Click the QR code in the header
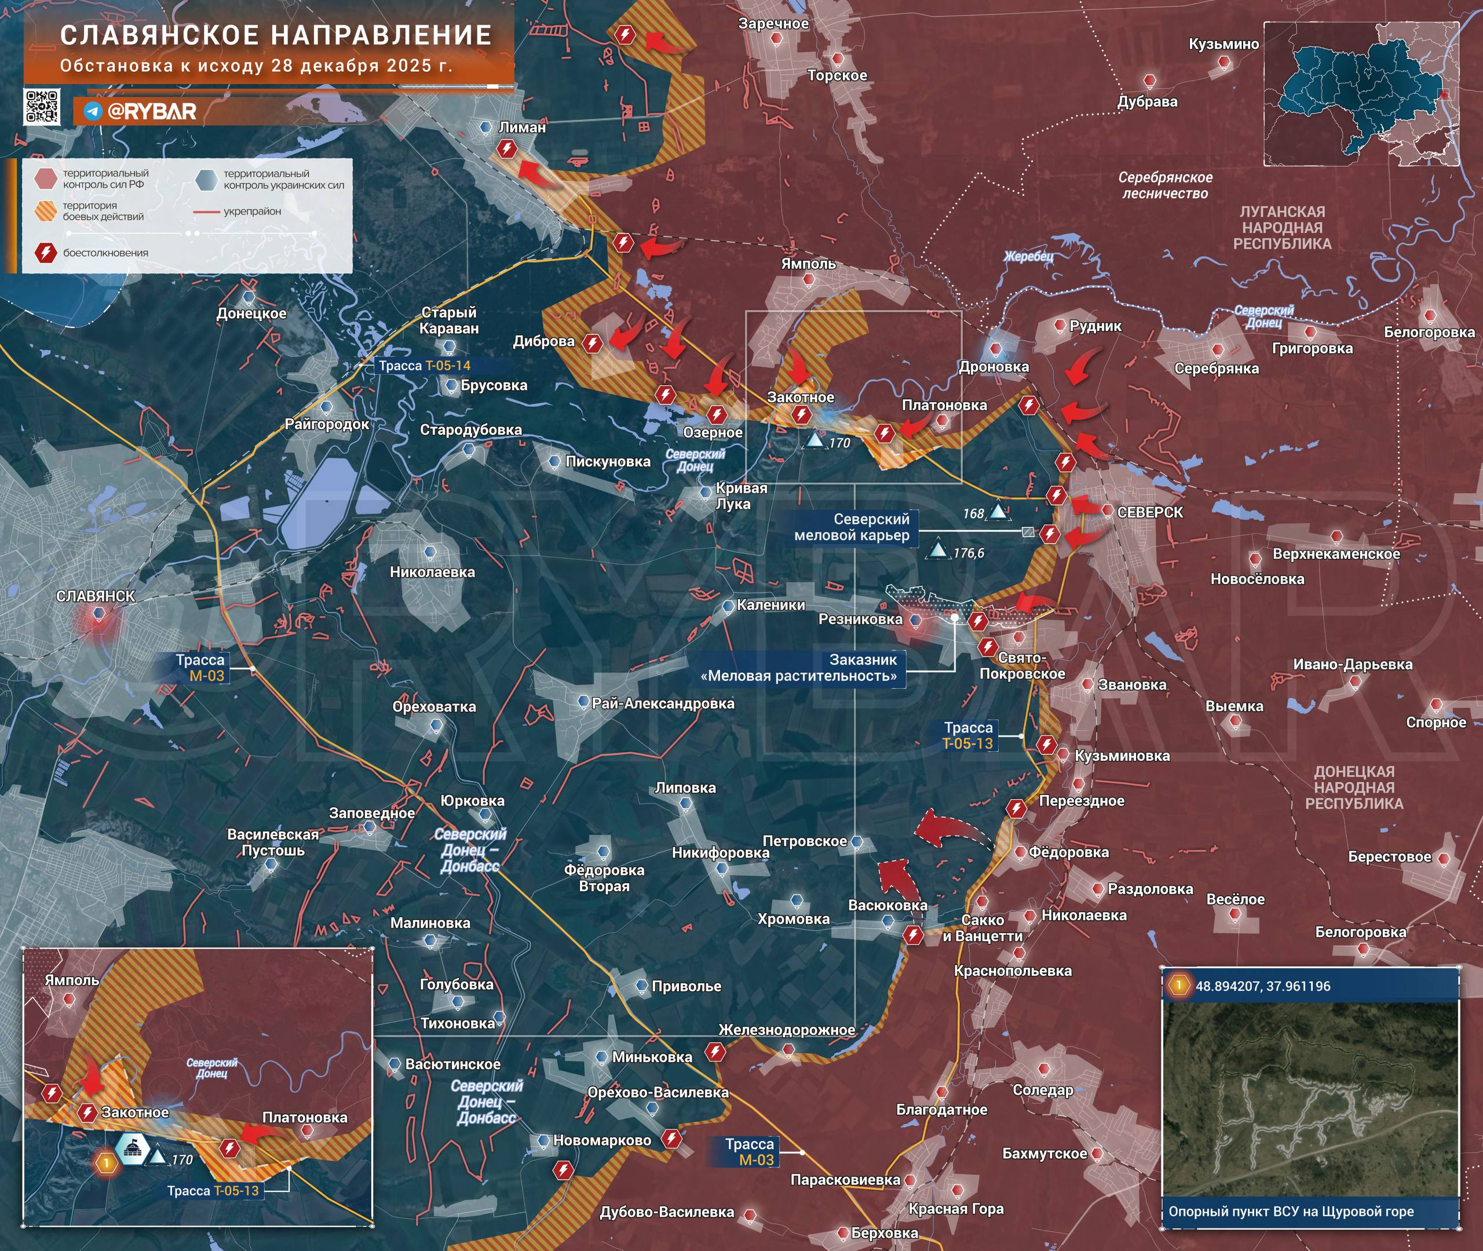 pyautogui.click(x=42, y=107)
